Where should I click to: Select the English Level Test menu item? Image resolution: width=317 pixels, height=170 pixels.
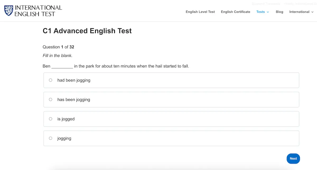(x=200, y=12)
